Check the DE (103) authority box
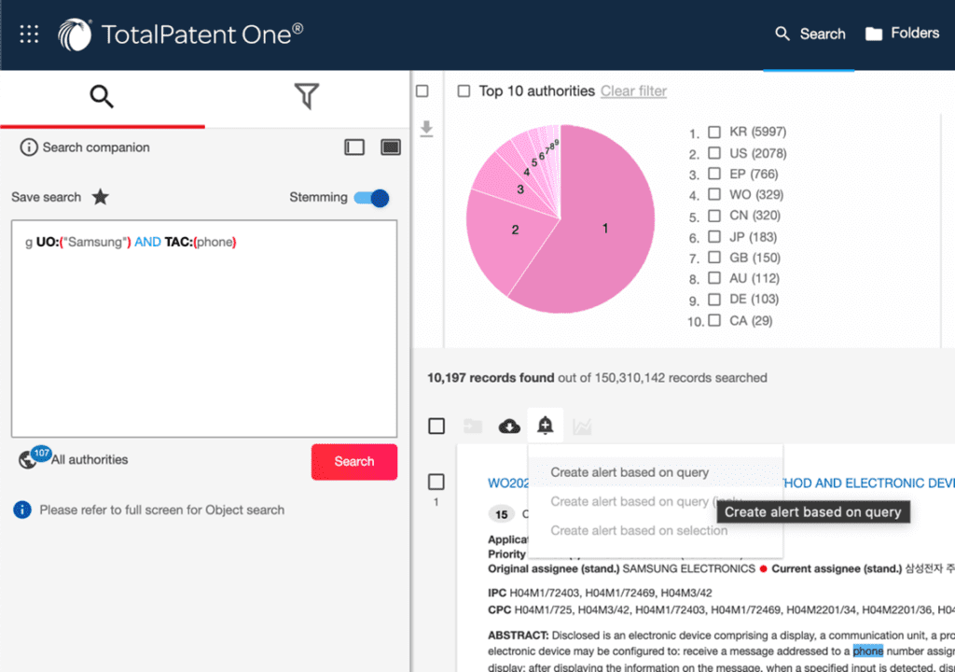 click(x=714, y=299)
